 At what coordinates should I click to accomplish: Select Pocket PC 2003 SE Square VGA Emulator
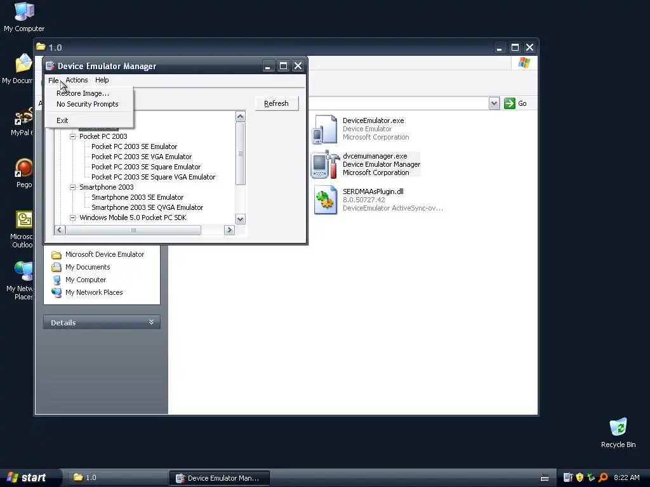pyautogui.click(x=154, y=177)
